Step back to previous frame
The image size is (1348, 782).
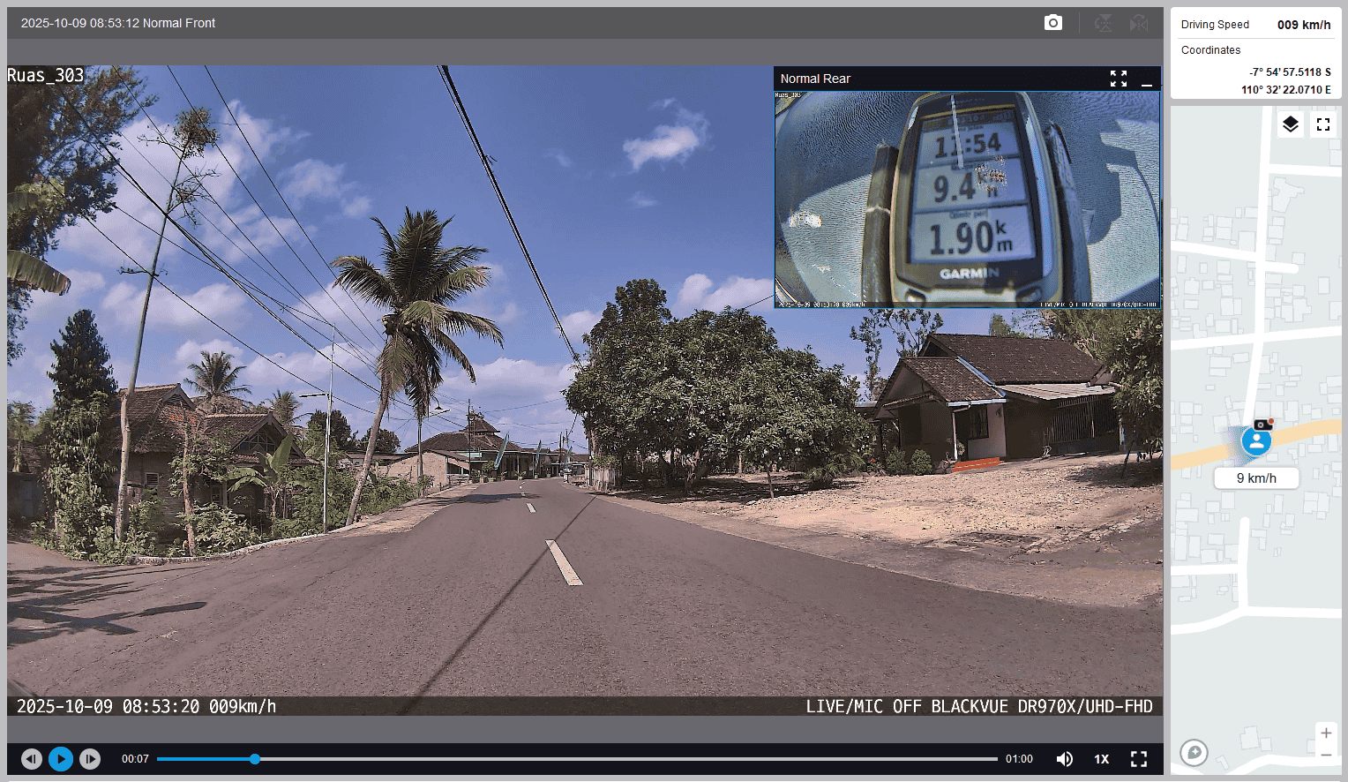tap(32, 759)
